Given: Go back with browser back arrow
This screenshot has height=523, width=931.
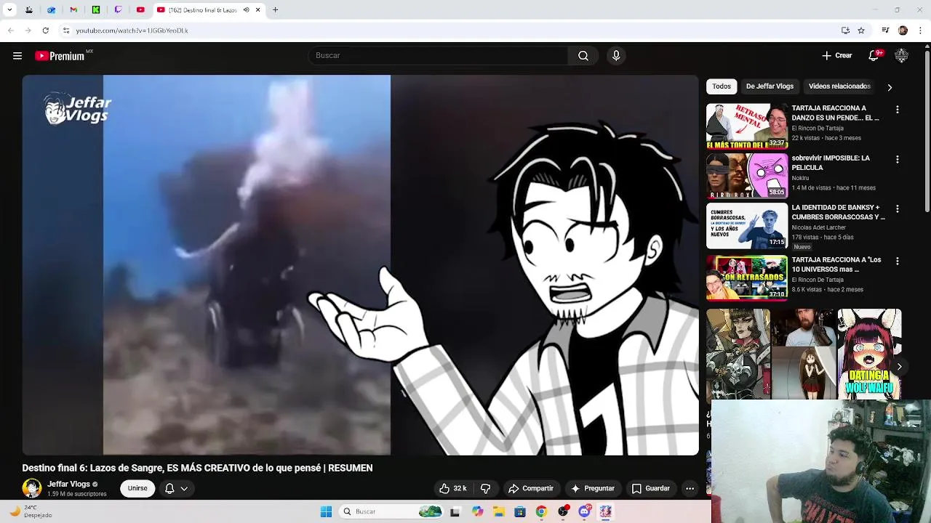Looking at the screenshot, I should point(10,31).
